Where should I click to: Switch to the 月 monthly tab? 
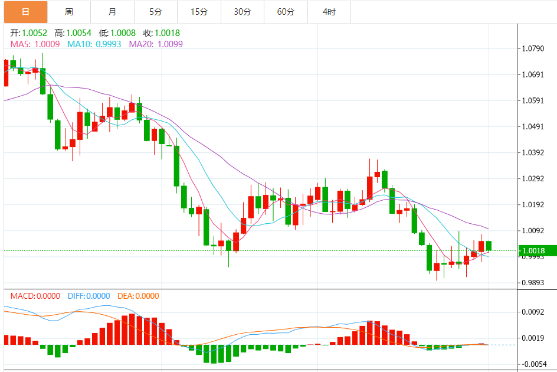pyautogui.click(x=112, y=12)
